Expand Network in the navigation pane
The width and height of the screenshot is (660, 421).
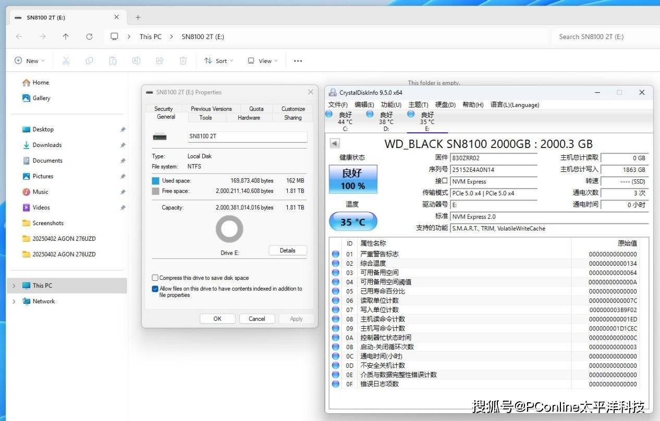(x=14, y=301)
